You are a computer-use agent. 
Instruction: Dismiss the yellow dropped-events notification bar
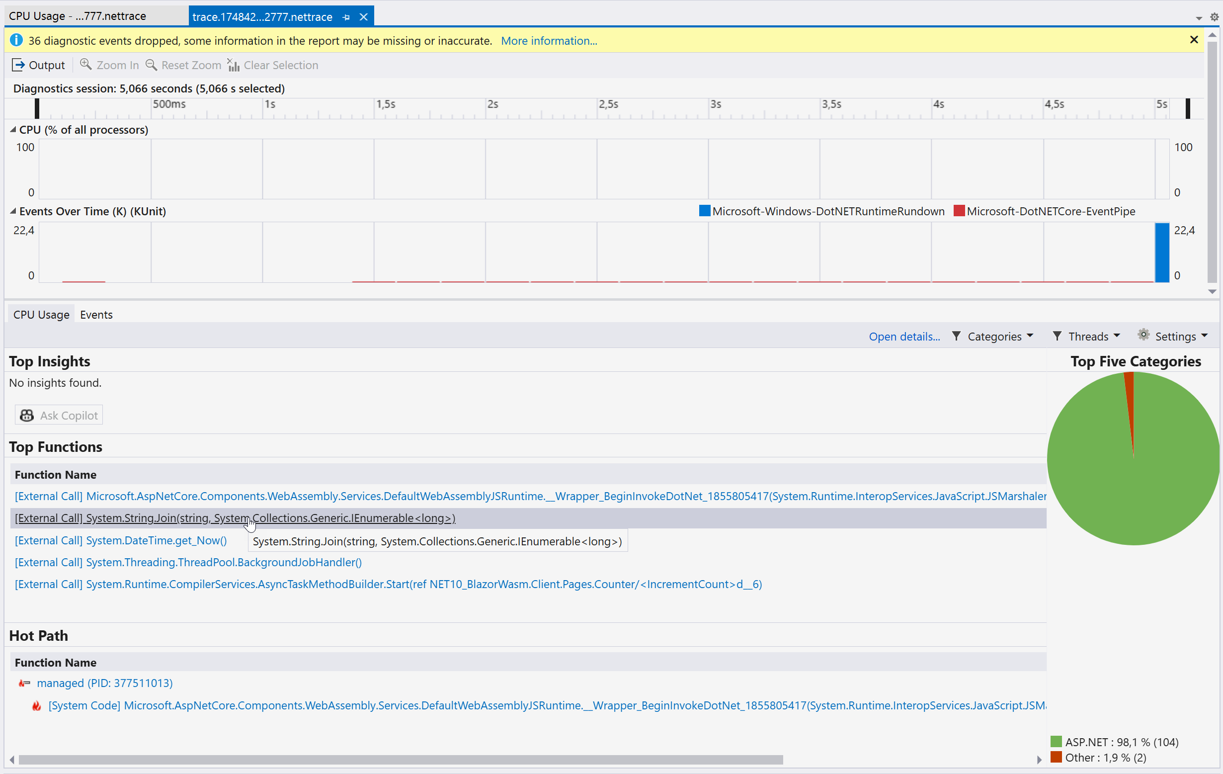coord(1194,40)
